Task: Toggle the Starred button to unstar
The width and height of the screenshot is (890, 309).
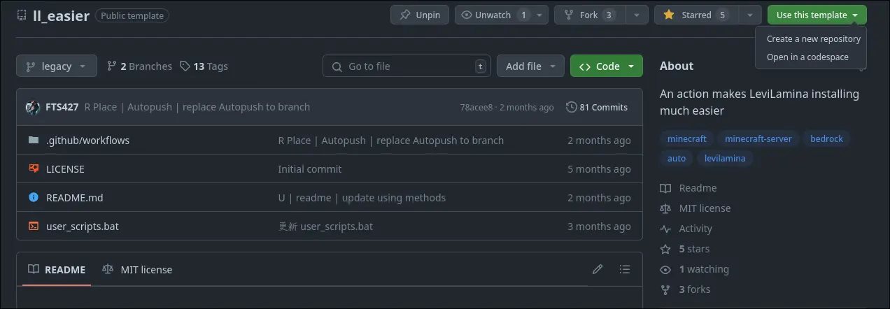Action: (x=695, y=15)
